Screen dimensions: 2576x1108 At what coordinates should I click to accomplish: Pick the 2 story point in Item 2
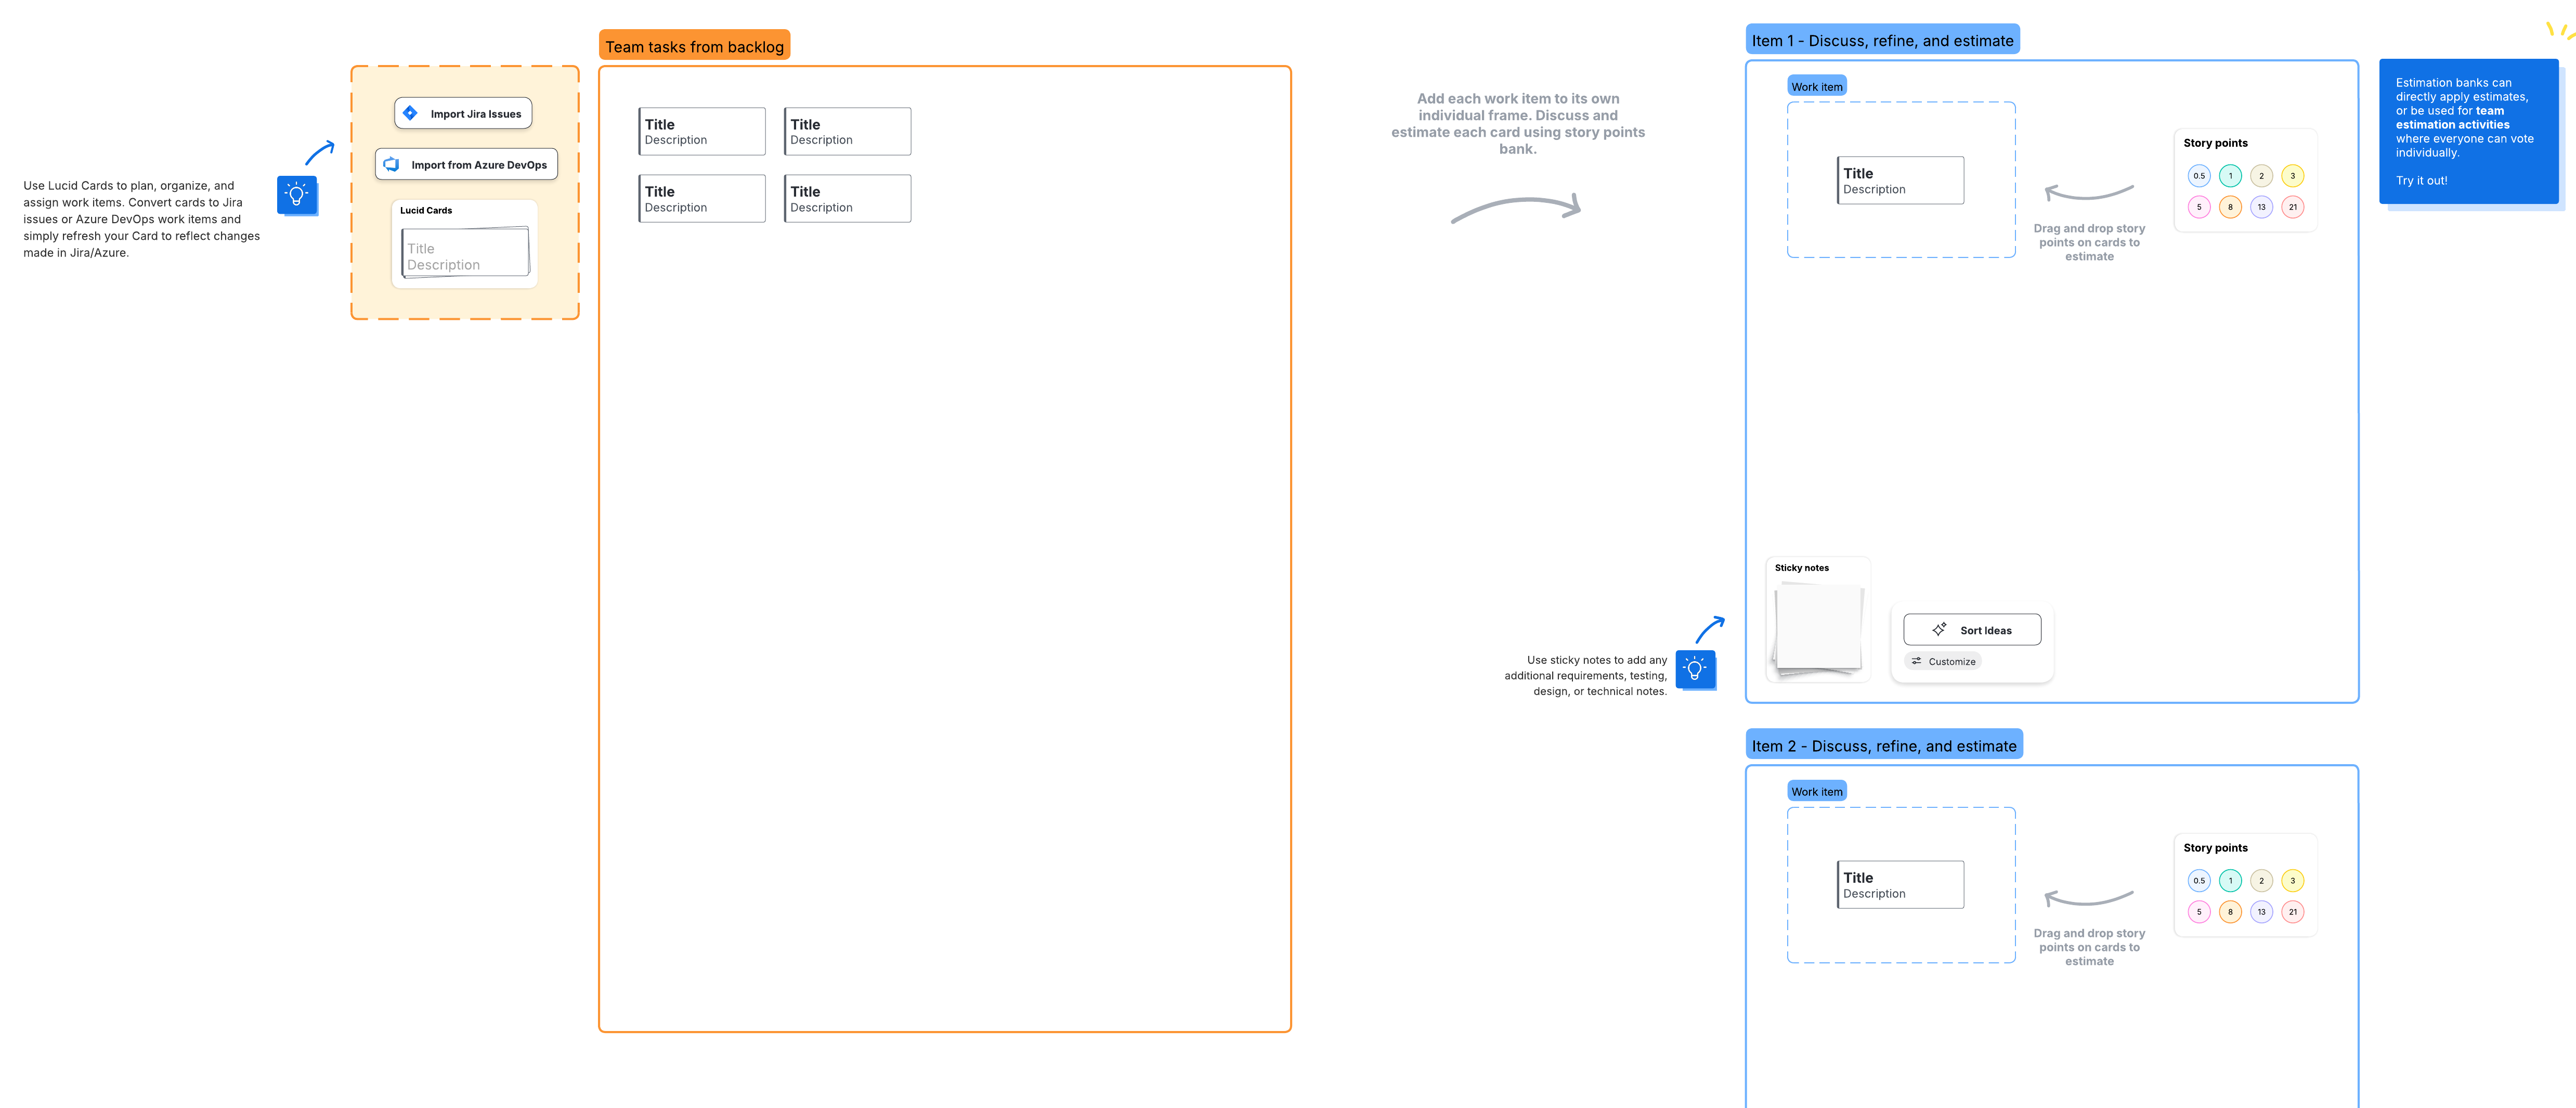(2261, 881)
